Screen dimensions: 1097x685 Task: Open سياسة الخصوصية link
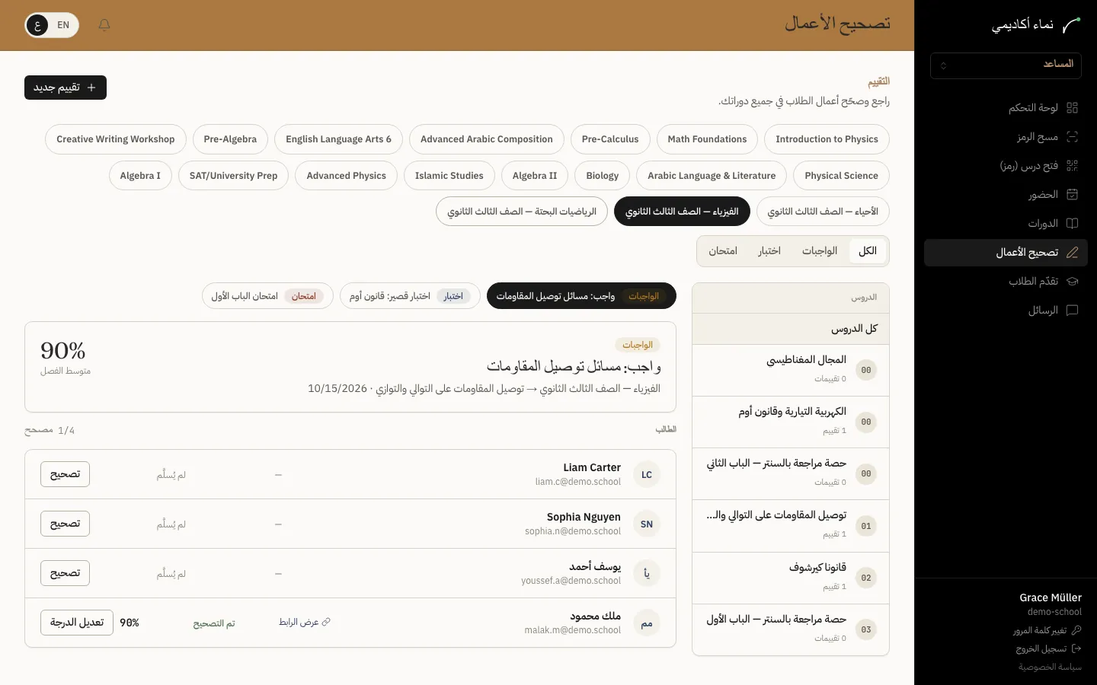point(1050,667)
